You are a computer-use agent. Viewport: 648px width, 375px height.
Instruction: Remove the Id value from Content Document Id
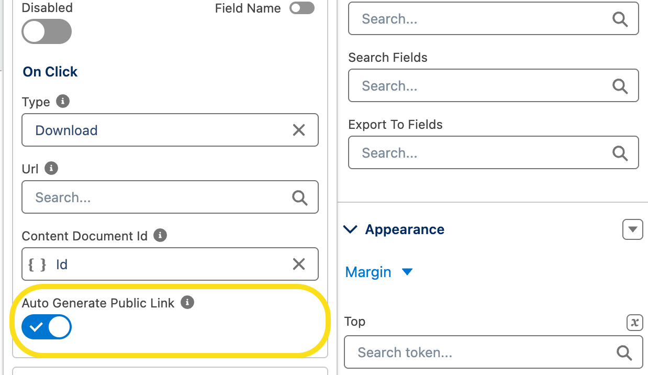tap(299, 264)
